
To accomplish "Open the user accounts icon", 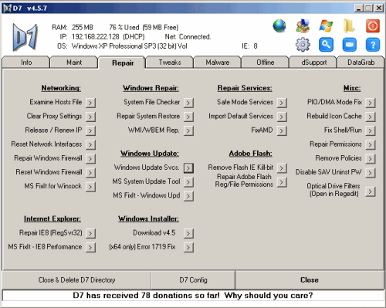I will [303, 26].
